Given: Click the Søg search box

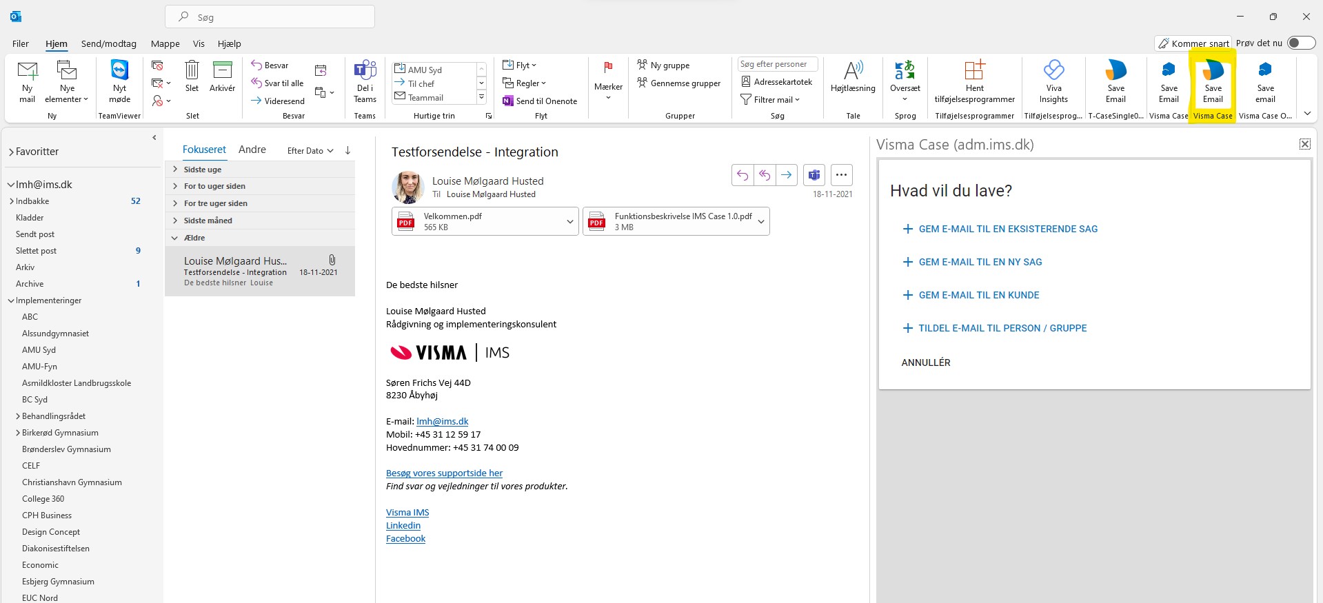Looking at the screenshot, I should 270,17.
